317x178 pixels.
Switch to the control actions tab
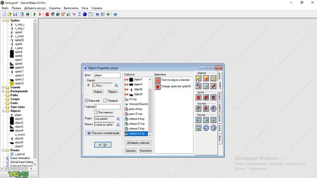click(x=220, y=107)
